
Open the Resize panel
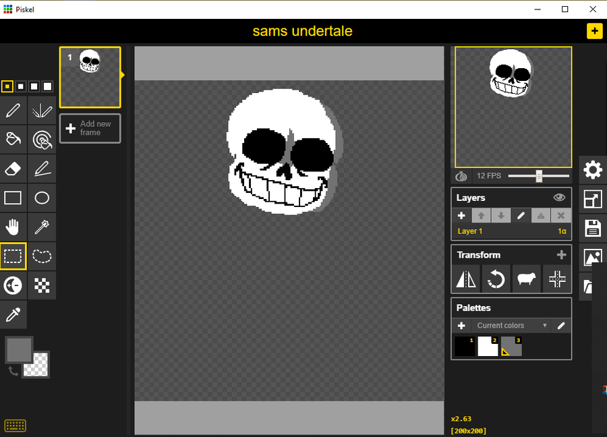tap(593, 200)
